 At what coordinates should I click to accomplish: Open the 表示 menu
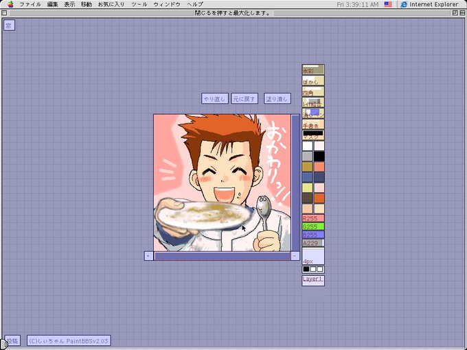click(x=69, y=4)
